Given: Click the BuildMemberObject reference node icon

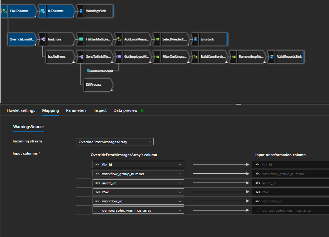Looking at the screenshot, I should [88, 71].
